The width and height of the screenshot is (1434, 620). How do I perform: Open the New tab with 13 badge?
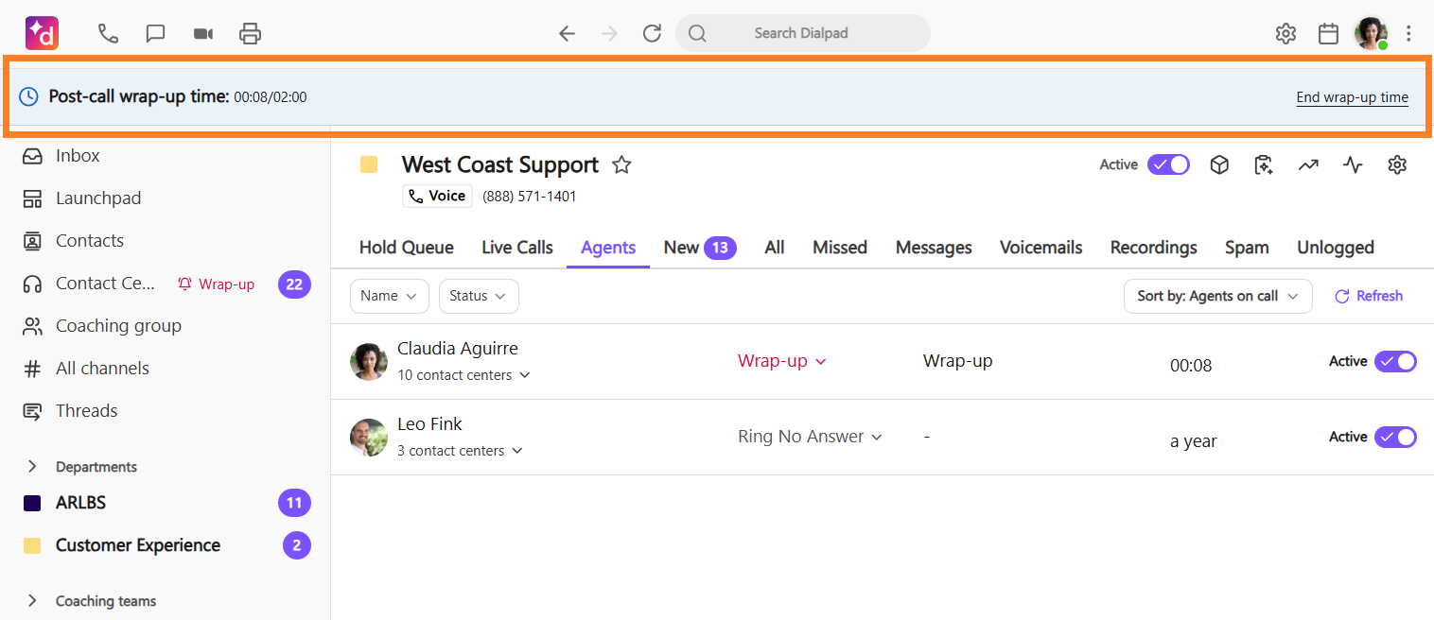[x=700, y=248]
